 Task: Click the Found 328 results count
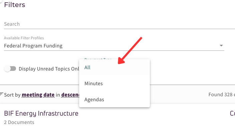click(x=222, y=95)
